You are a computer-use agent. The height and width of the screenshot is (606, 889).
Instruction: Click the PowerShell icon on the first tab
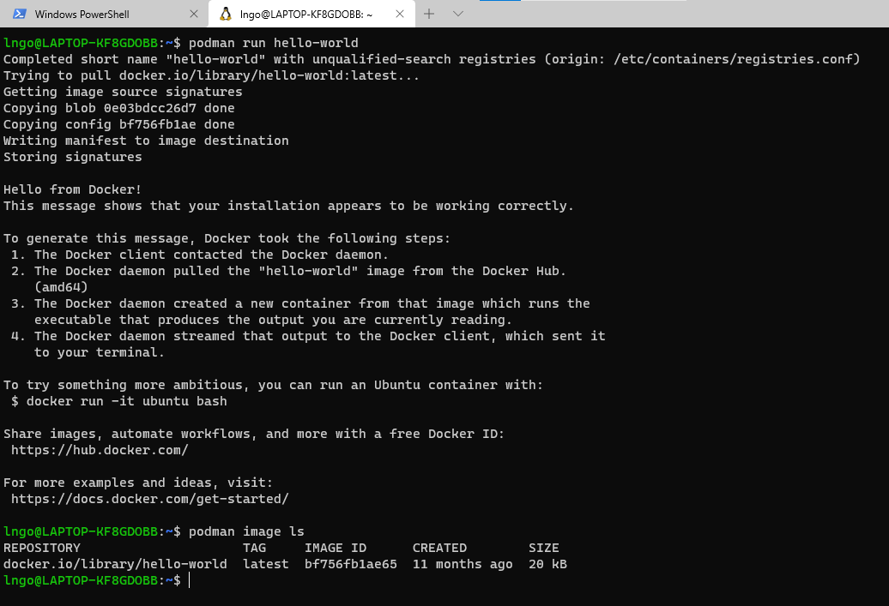pos(20,14)
